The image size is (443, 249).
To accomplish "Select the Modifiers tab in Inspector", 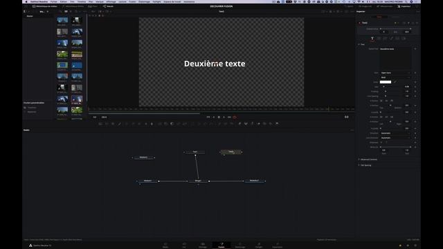I will [x=396, y=17].
